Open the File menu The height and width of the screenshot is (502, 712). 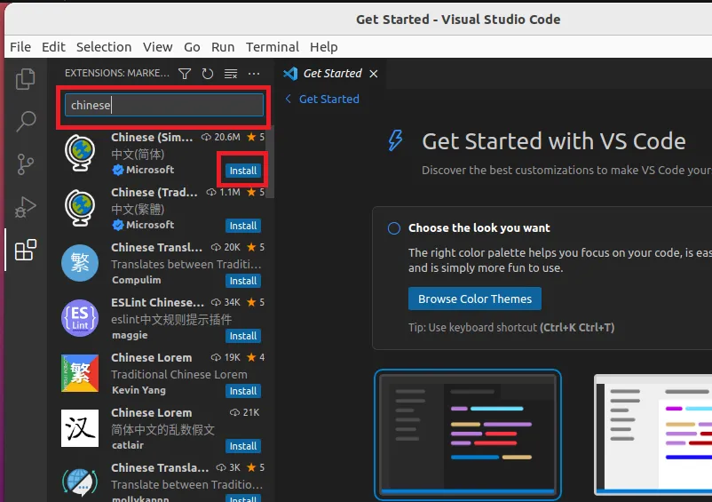coord(20,47)
